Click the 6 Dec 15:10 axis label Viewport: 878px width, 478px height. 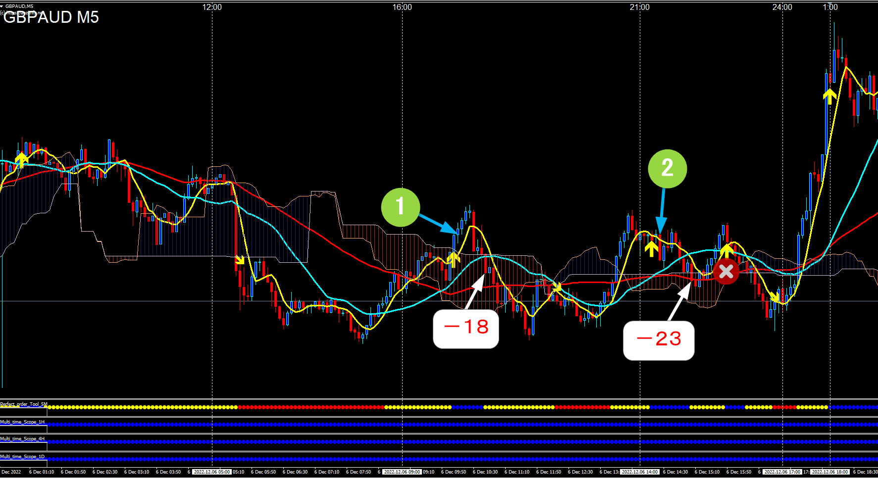click(707, 472)
